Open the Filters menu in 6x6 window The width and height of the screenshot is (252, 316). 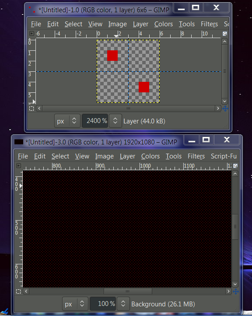tap(209, 24)
